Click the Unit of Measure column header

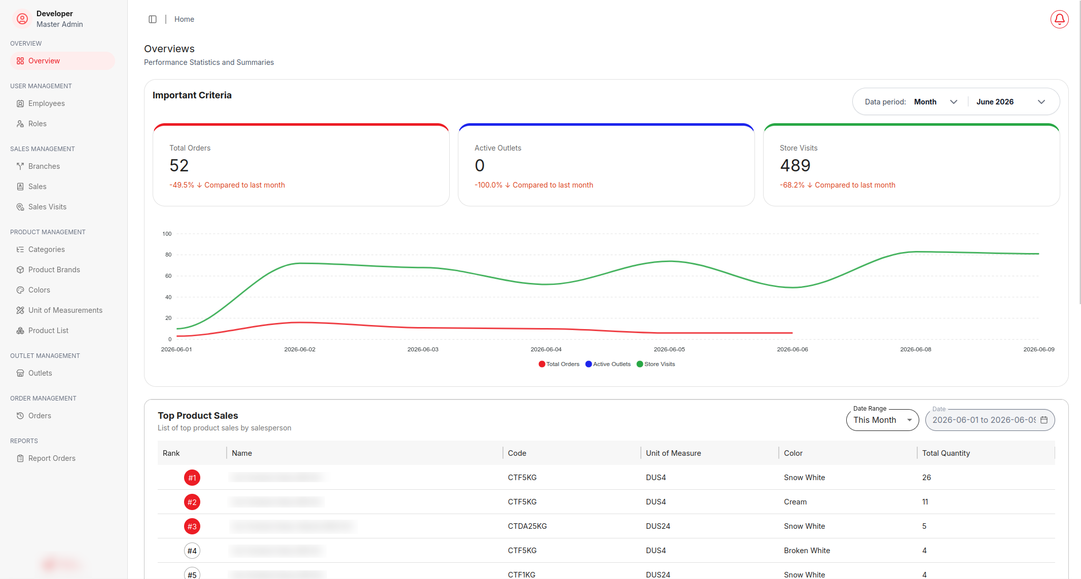[709, 453]
